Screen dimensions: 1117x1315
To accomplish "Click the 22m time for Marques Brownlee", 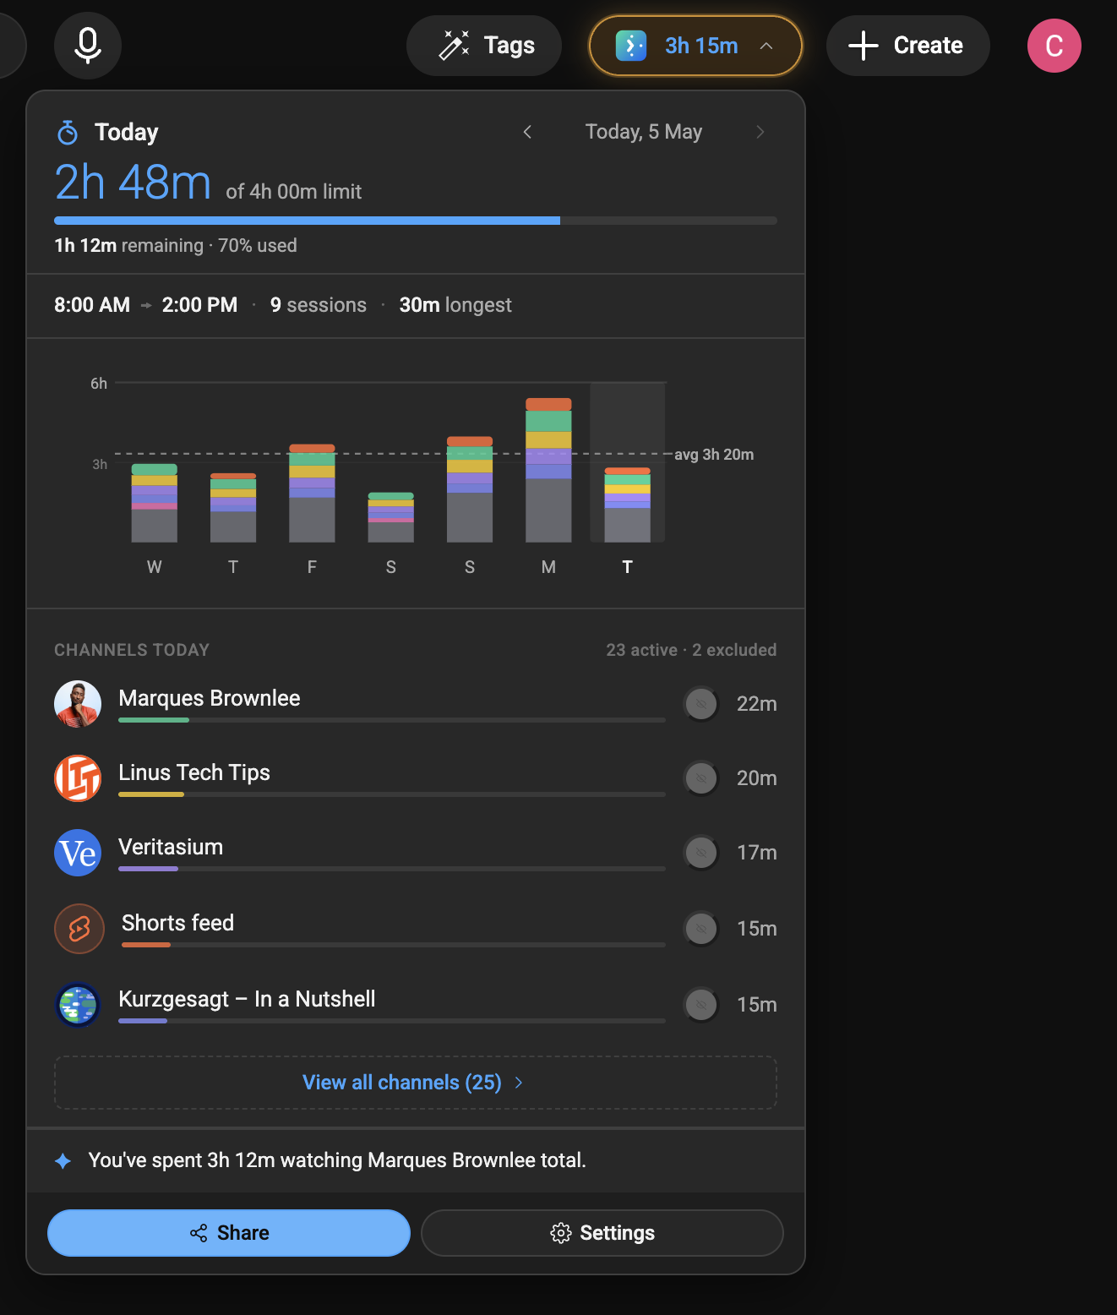I will pyautogui.click(x=757, y=704).
